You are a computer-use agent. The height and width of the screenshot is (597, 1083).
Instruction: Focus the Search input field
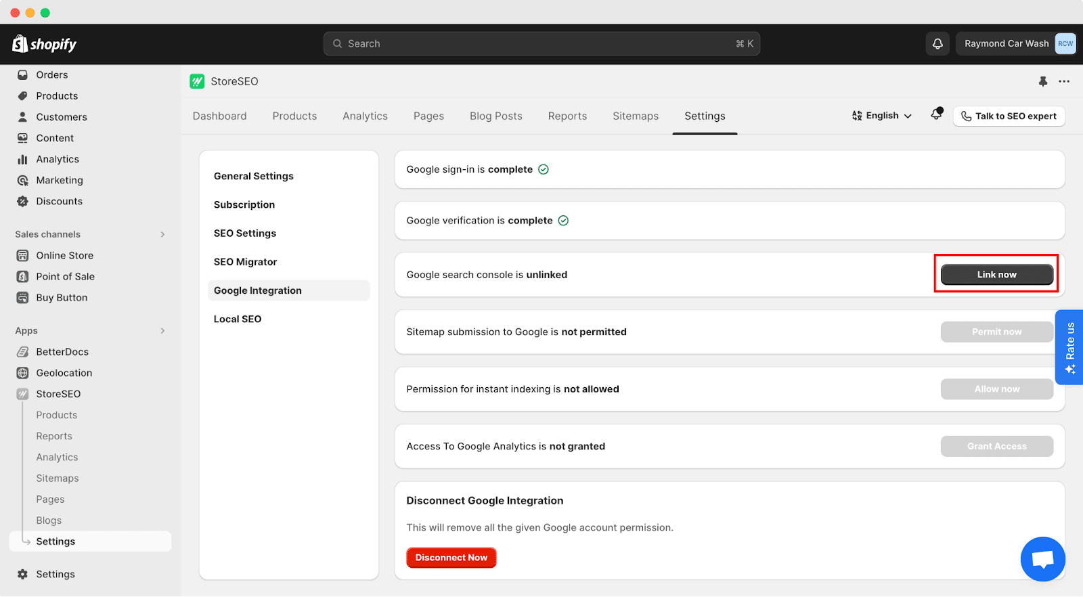click(541, 43)
